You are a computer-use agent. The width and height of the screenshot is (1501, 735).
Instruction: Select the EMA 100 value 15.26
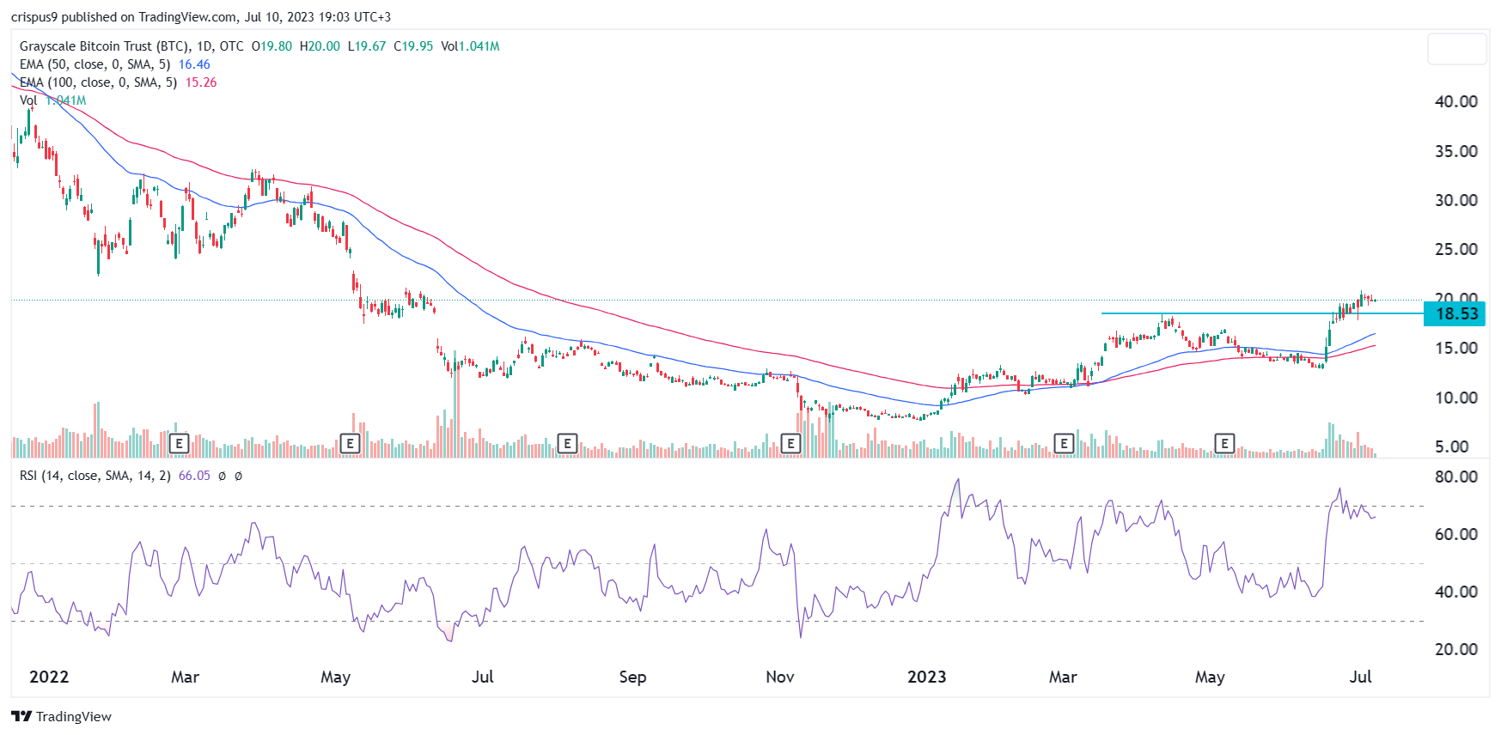coord(201,82)
